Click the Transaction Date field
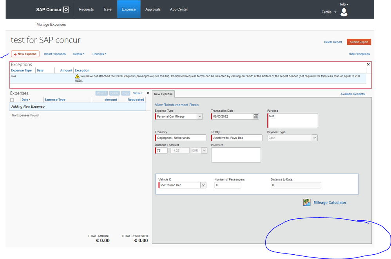The image size is (391, 259). click(232, 116)
